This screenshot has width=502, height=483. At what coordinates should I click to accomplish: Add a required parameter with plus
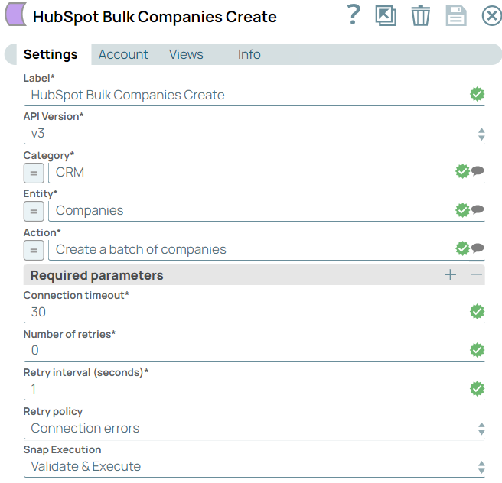451,274
